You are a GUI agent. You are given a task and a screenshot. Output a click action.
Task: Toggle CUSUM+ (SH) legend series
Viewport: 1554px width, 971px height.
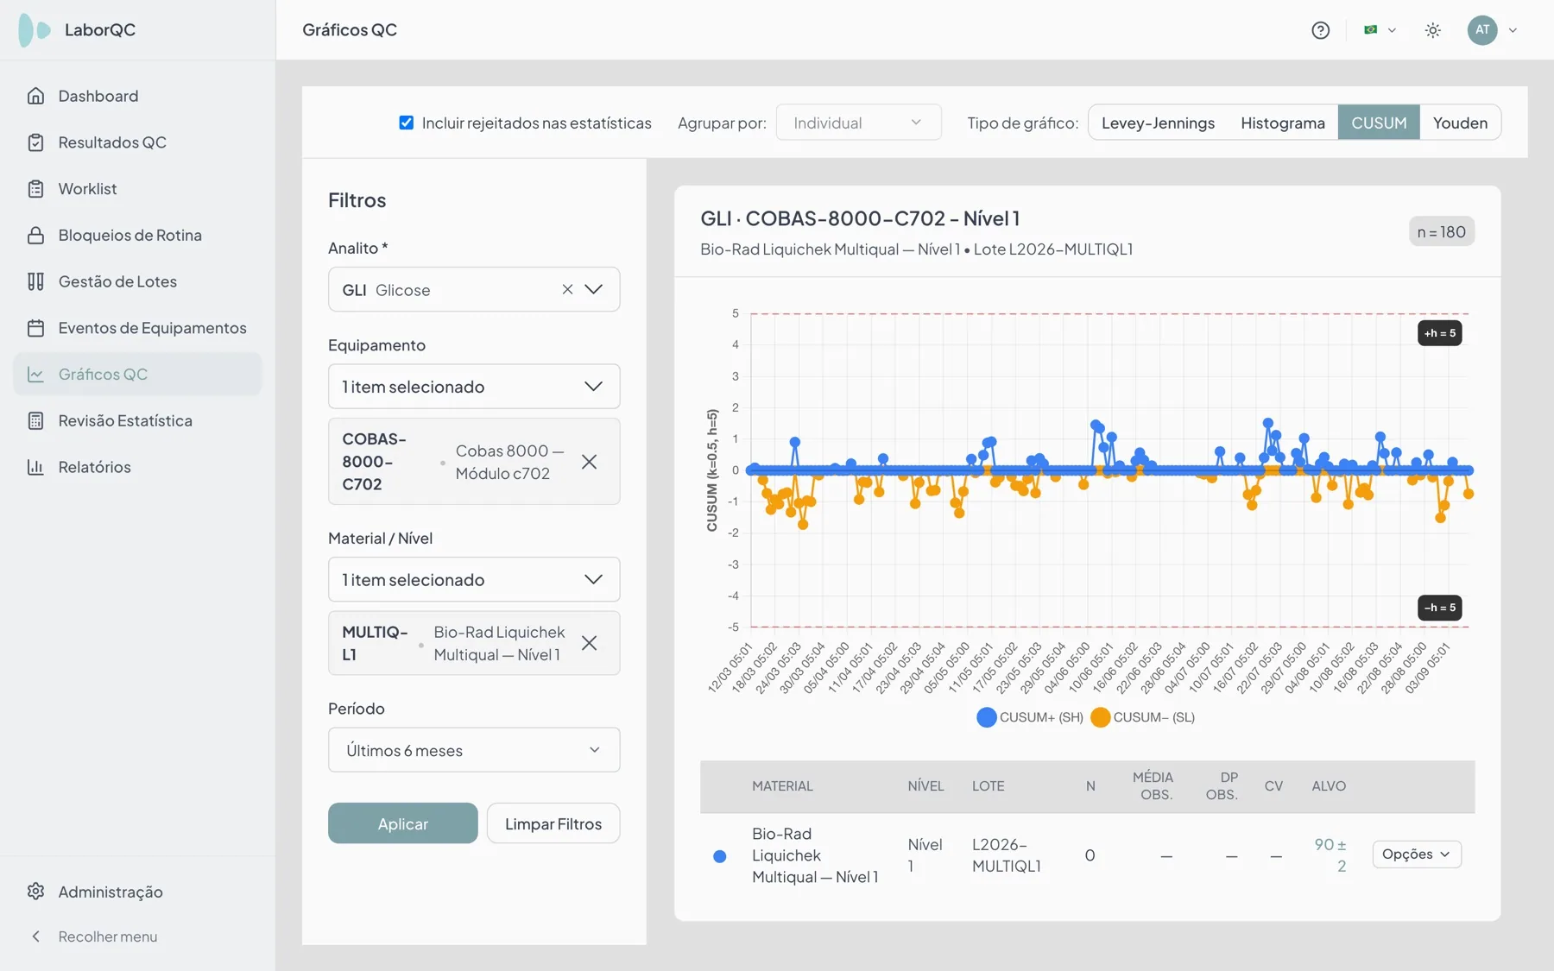tap(1029, 717)
